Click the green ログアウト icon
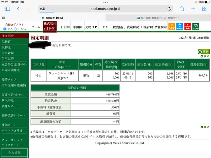Image resolution: width=211 pixels, height=158 pixels. click(x=196, y=26)
